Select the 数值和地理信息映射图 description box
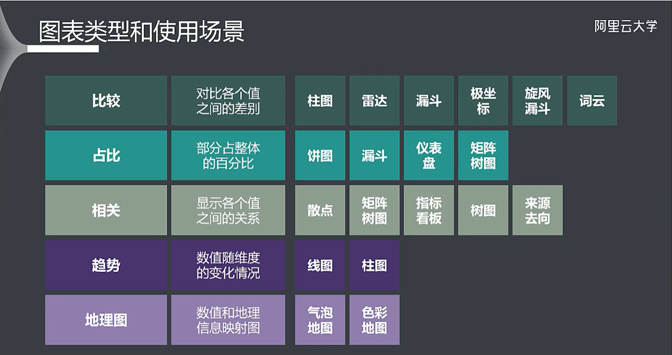 coord(228,320)
